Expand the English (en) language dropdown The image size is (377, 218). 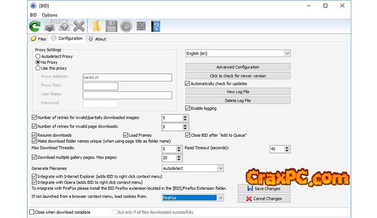287,53
